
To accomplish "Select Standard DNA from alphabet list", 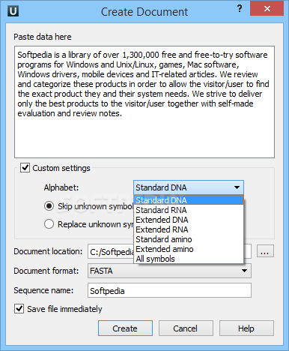I will coord(189,200).
